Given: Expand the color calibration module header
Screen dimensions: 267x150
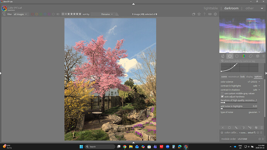Looking at the screenshot, I should click(231, 133).
